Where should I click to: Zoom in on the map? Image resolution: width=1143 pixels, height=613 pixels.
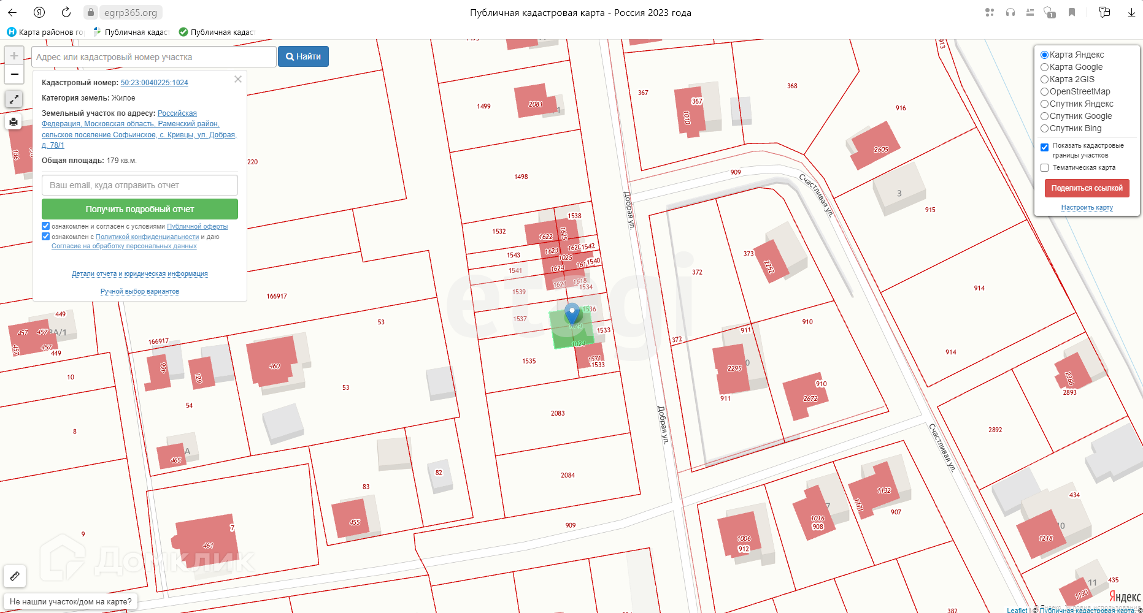tap(14, 56)
